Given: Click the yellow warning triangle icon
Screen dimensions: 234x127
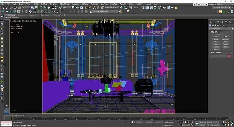Looking at the screenshot, I should tap(176, 8).
